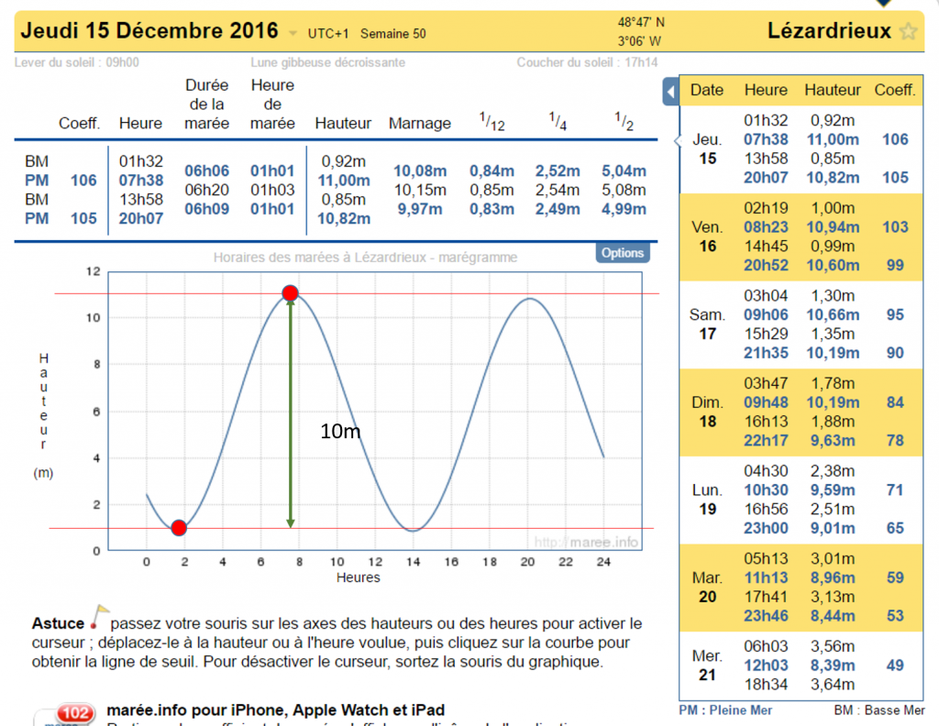
Task: Open the chart Options button
Action: coord(623,253)
